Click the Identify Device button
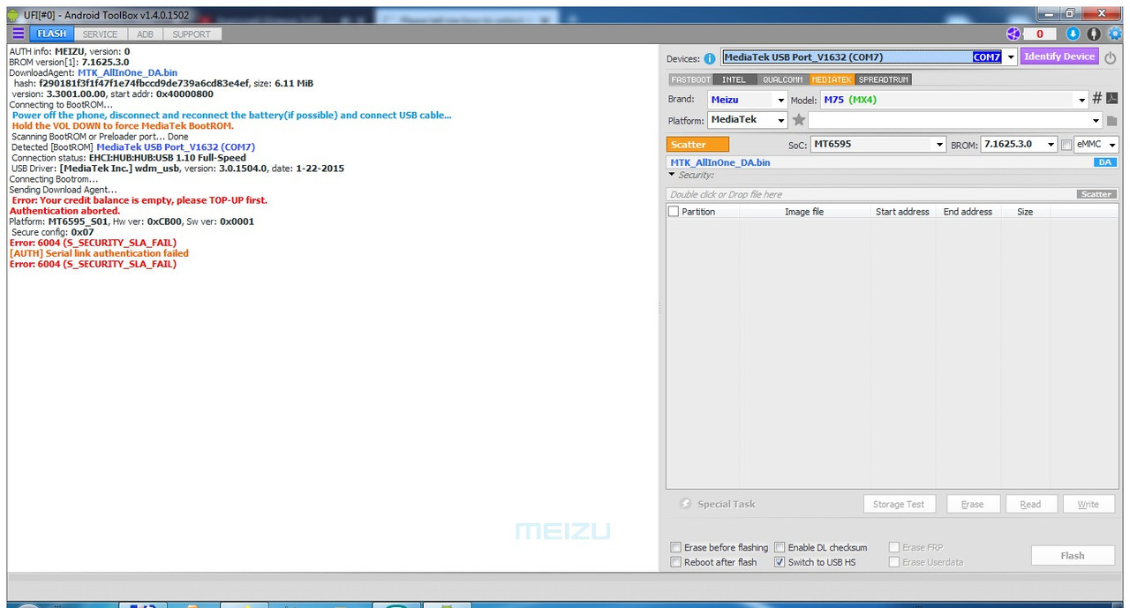The width and height of the screenshot is (1130, 608). (x=1060, y=56)
